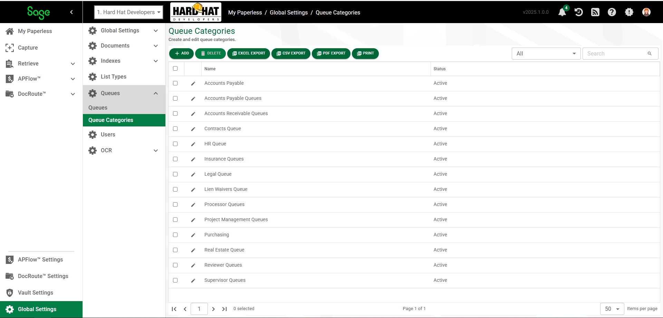Screen dimensions: 663x318
Task: Edit the Legal Queue pencil icon
Action: [193, 174]
